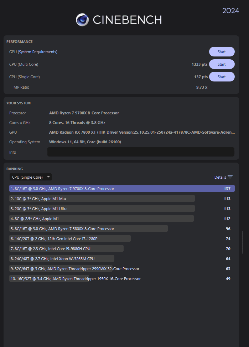This screenshot has height=347, width=249.
Task: Click the score 49 in ranking
Action: pyautogui.click(x=228, y=279)
